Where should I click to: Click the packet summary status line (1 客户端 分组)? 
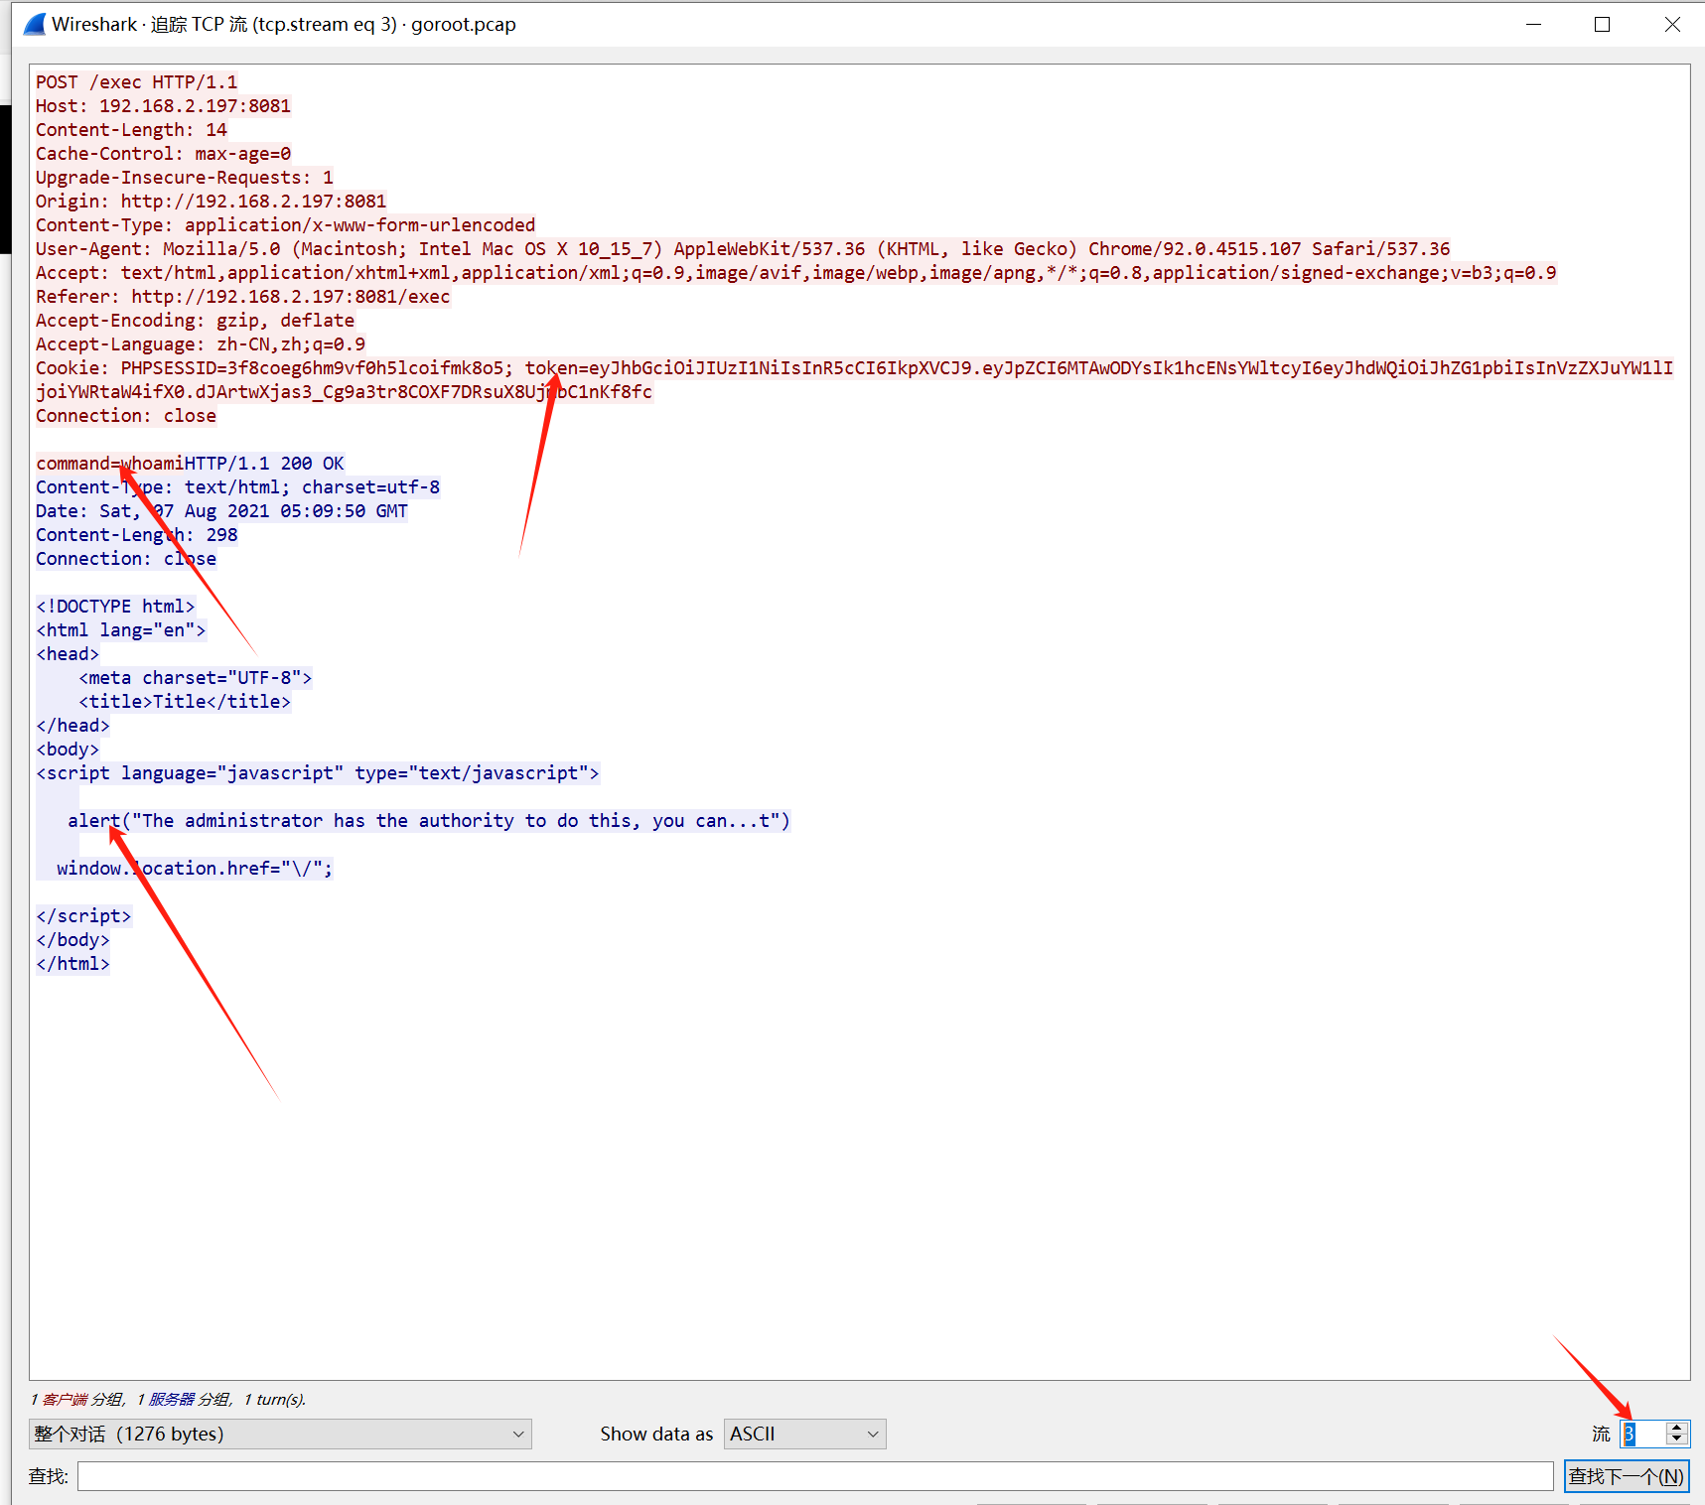pos(168,1399)
